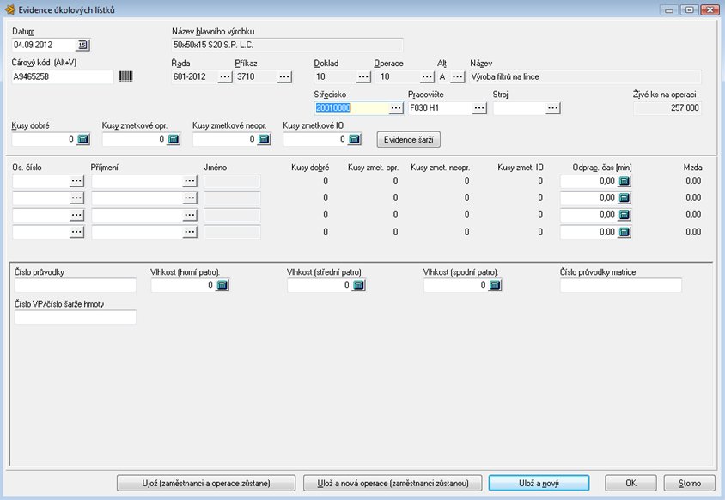
Task: Open calculator for fourth row Odprac. čas
Action: point(624,232)
